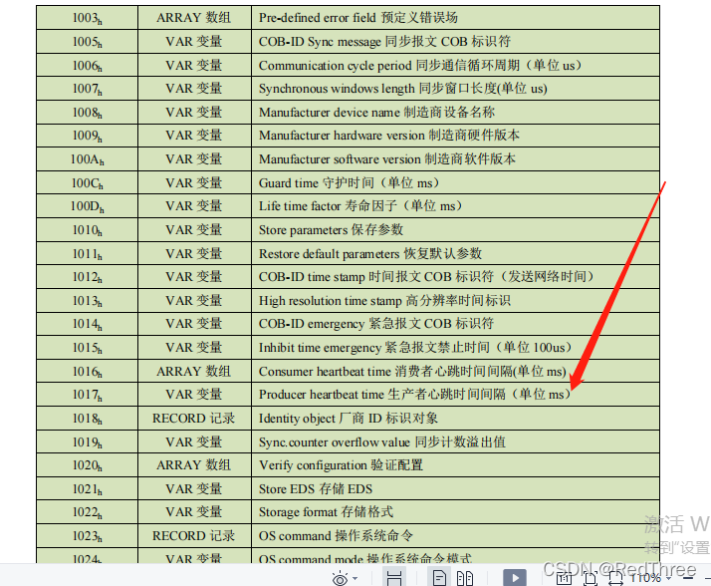Click 'OS command 操作系统命令' cell
Screen dimensions: 711x586
tap(455, 536)
